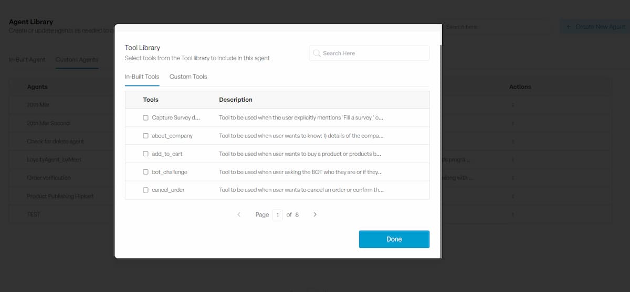
Task: Go to next page using right chevron
Action: [315, 215]
